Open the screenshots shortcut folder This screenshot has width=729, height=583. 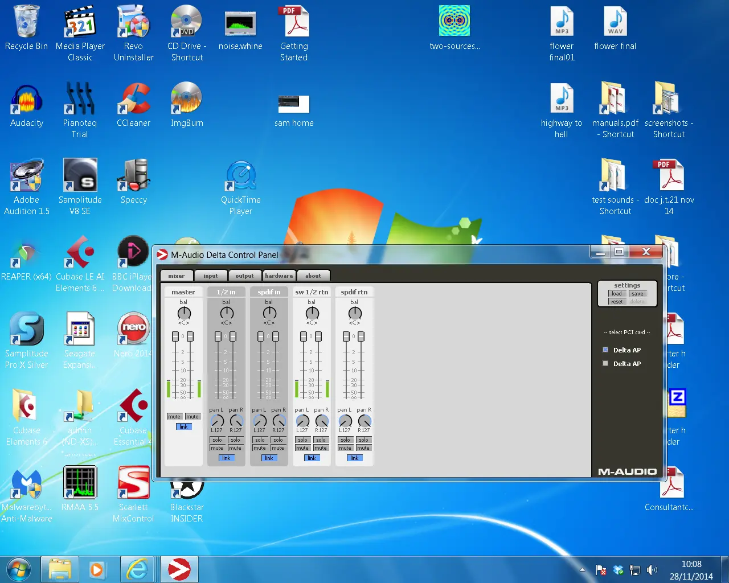point(669,110)
